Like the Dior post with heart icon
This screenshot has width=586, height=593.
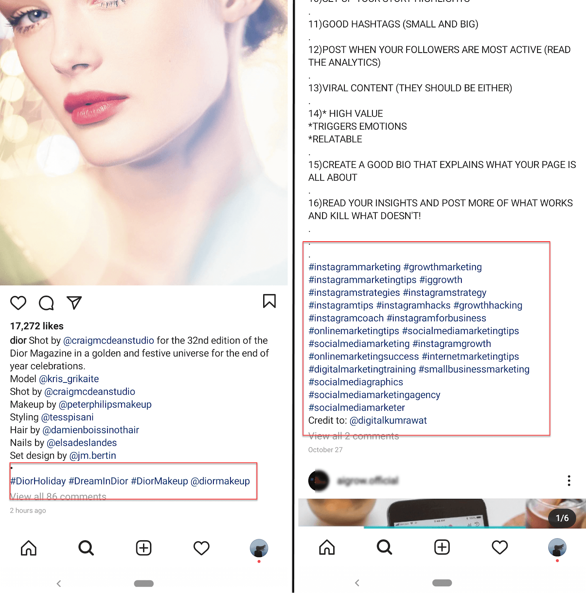click(18, 303)
